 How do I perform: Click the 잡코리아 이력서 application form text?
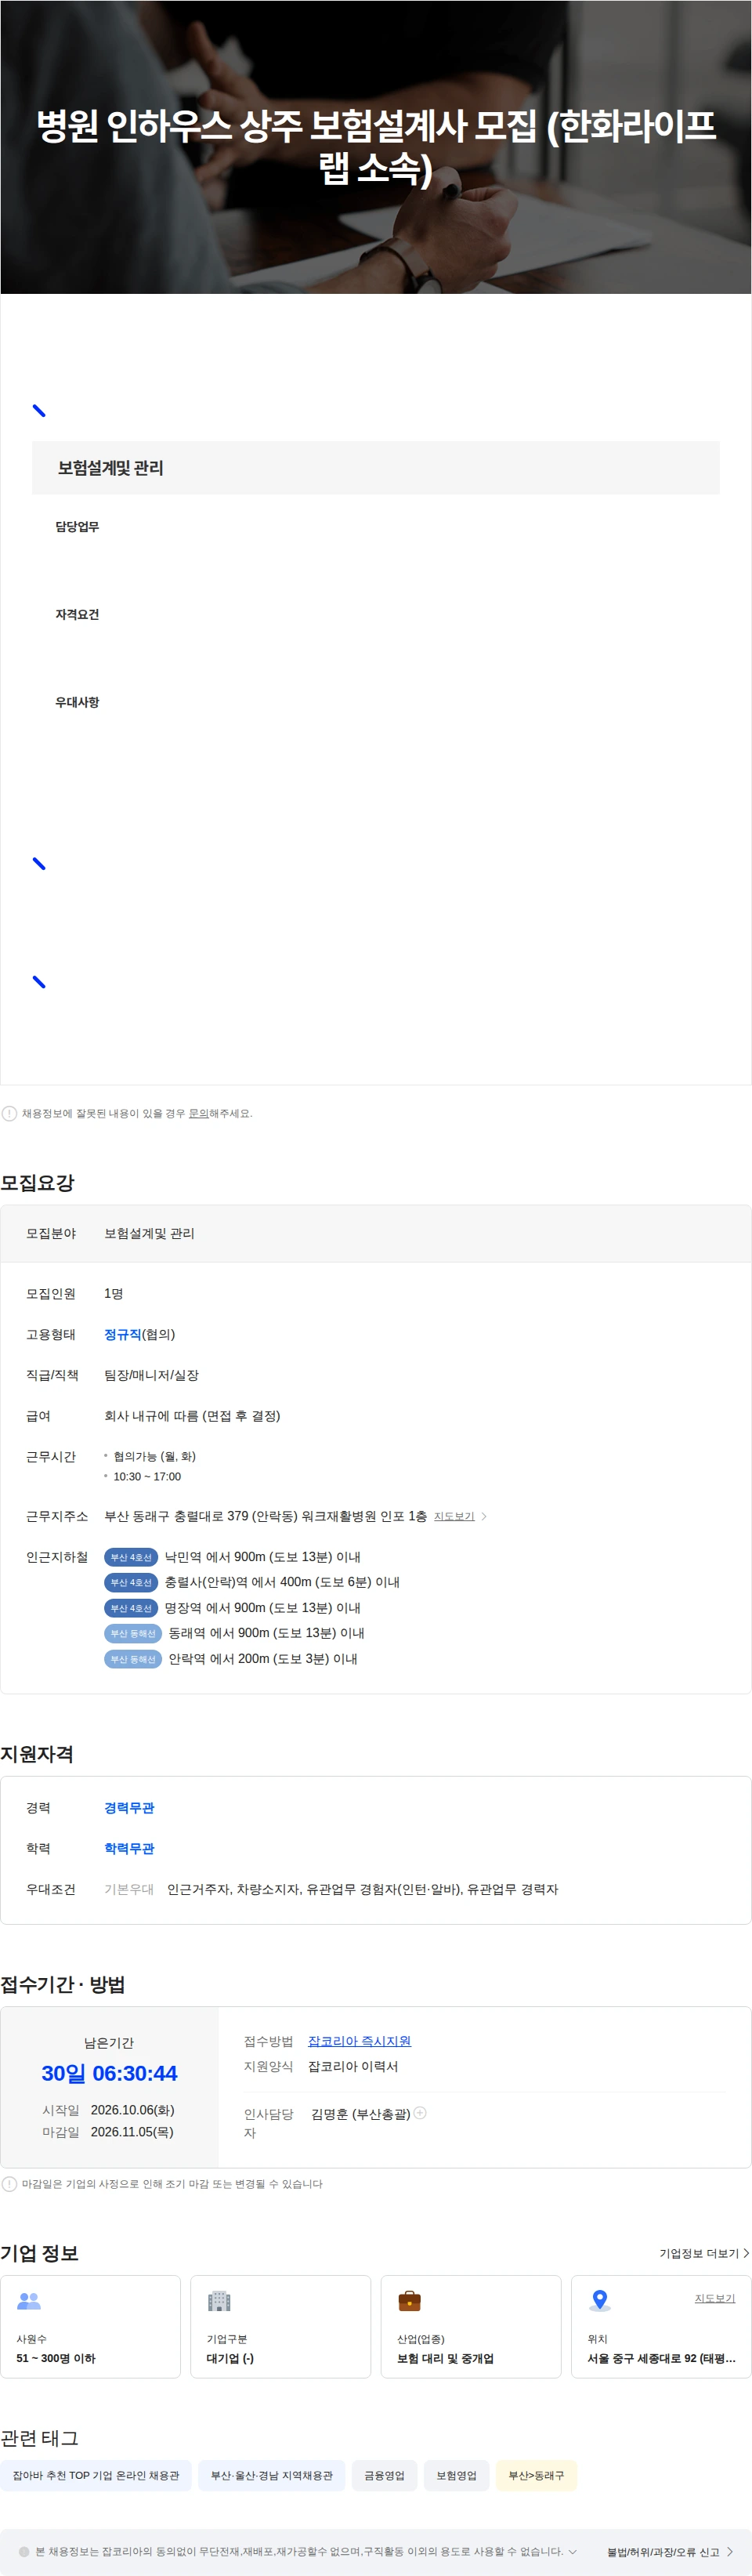click(353, 2066)
